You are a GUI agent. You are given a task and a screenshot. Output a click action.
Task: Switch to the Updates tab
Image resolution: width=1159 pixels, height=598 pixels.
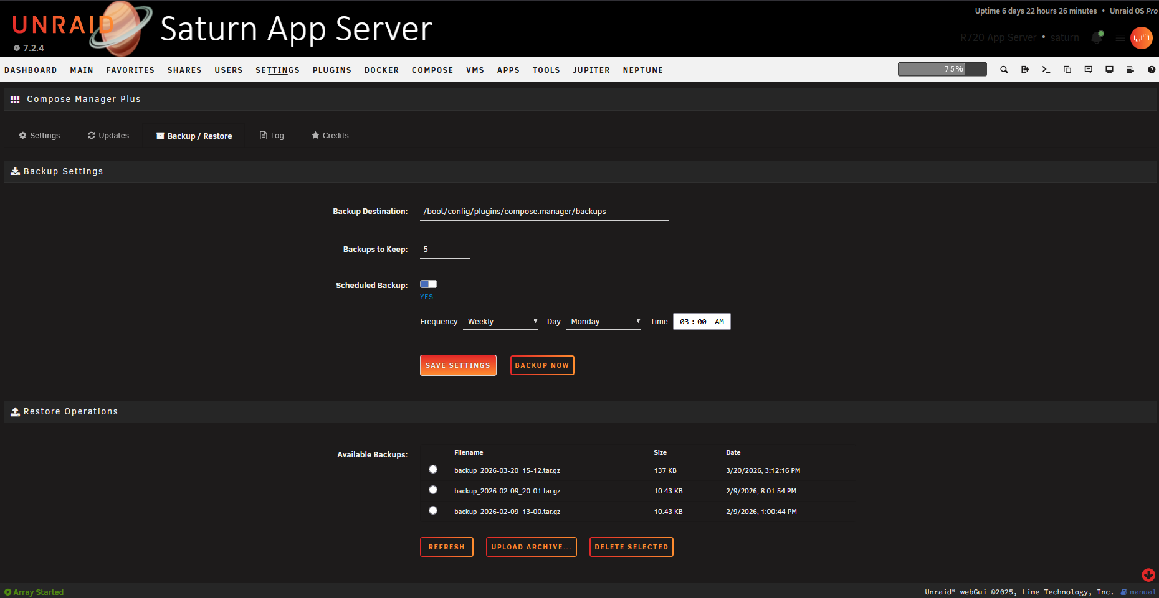[108, 136]
